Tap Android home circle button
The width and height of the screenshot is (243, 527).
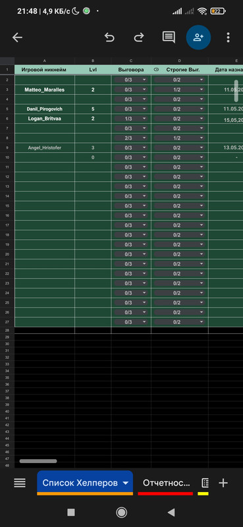[x=121, y=513]
